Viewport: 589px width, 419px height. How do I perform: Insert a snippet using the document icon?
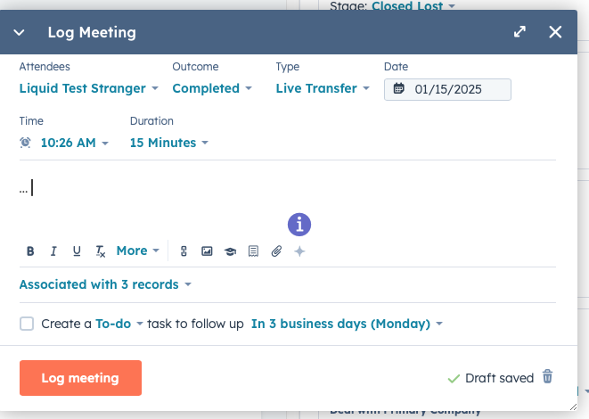(254, 251)
